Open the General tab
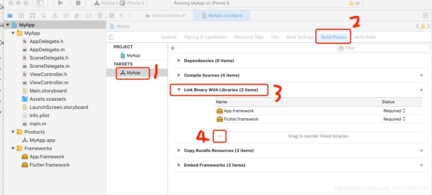Screen dimensions: 432x195 tap(169, 37)
